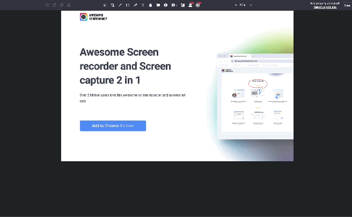The width and height of the screenshot is (352, 217).
Task: Select the Text tool
Action: [x=143, y=5]
